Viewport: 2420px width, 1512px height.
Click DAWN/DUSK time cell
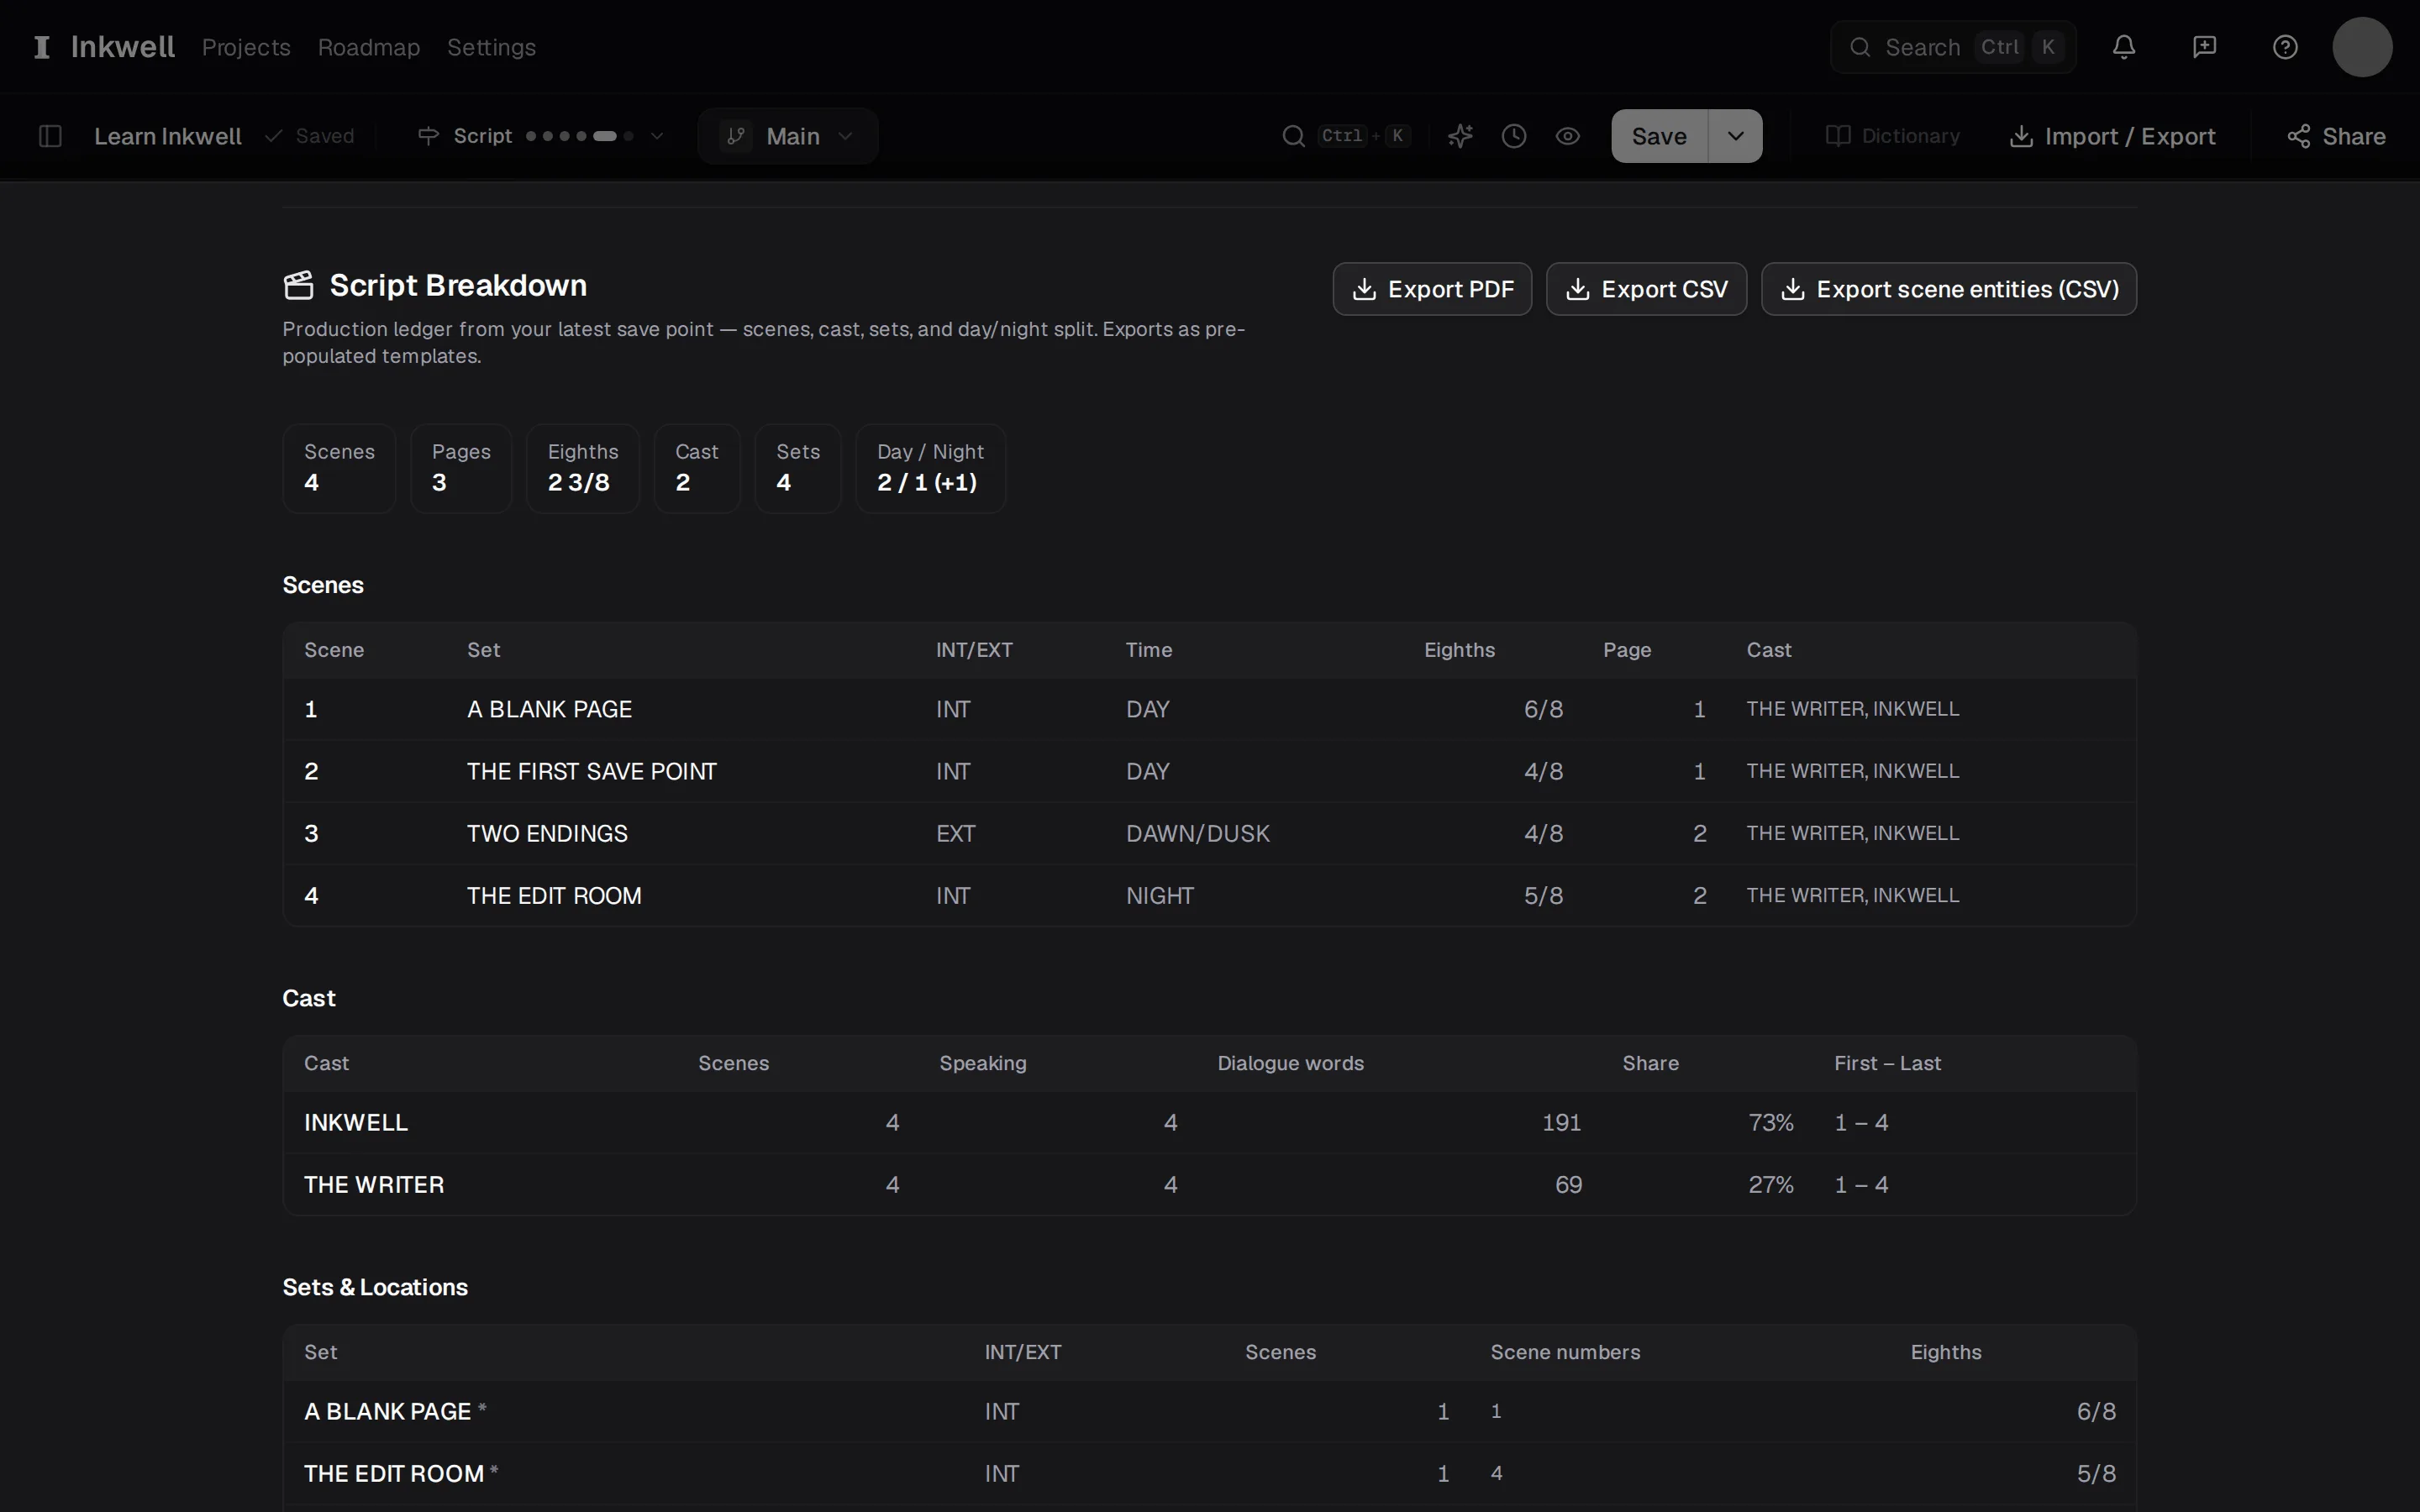coord(1198,833)
